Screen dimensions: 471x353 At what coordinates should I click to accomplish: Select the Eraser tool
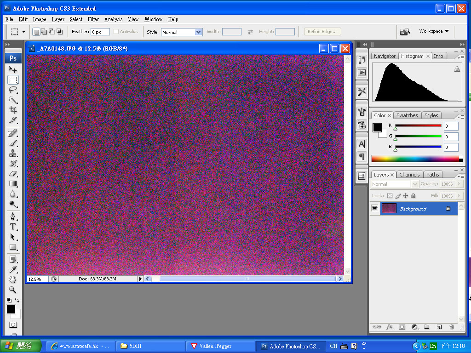tap(13, 174)
